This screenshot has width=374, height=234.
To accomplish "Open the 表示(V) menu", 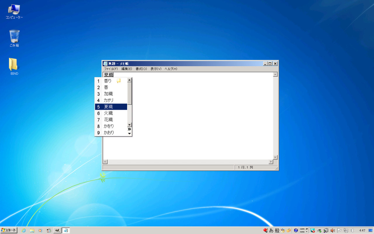I will (156, 69).
